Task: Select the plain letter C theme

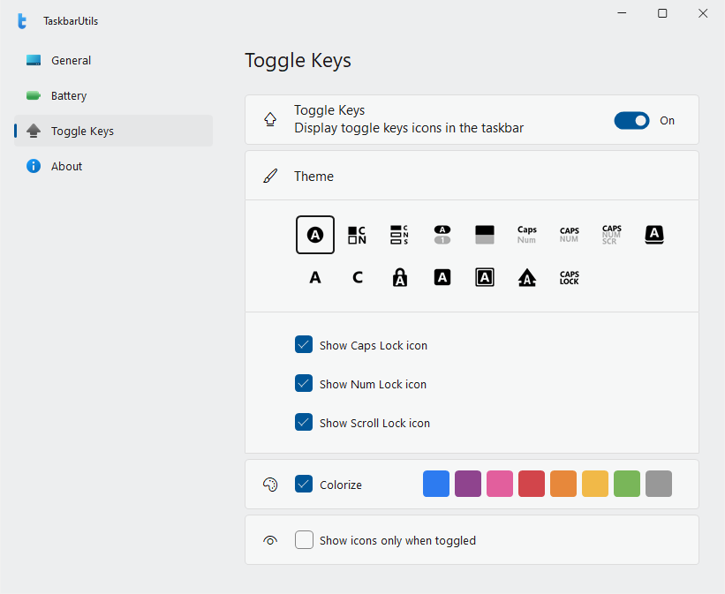Action: tap(358, 277)
